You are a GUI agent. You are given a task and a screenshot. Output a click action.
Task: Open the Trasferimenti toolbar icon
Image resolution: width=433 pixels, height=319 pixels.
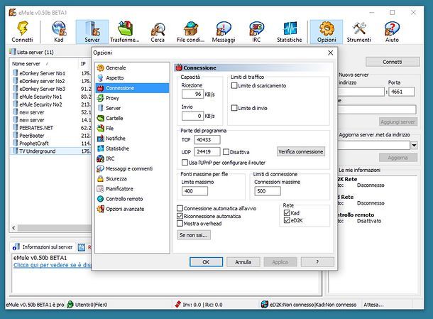click(x=125, y=32)
